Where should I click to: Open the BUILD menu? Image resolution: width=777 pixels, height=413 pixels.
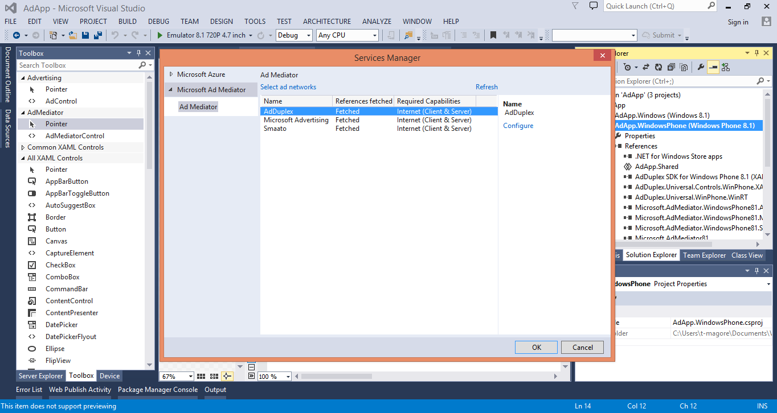coord(128,22)
